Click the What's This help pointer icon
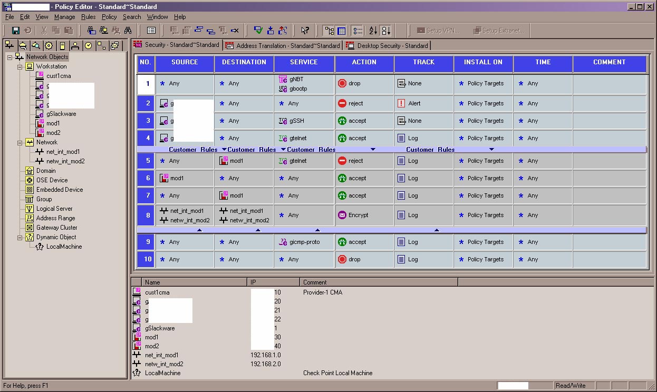Image resolution: width=657 pixels, height=392 pixels. (x=305, y=31)
